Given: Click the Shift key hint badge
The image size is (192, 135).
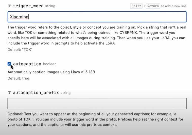Looking at the screenshot, I should click(x=136, y=6).
